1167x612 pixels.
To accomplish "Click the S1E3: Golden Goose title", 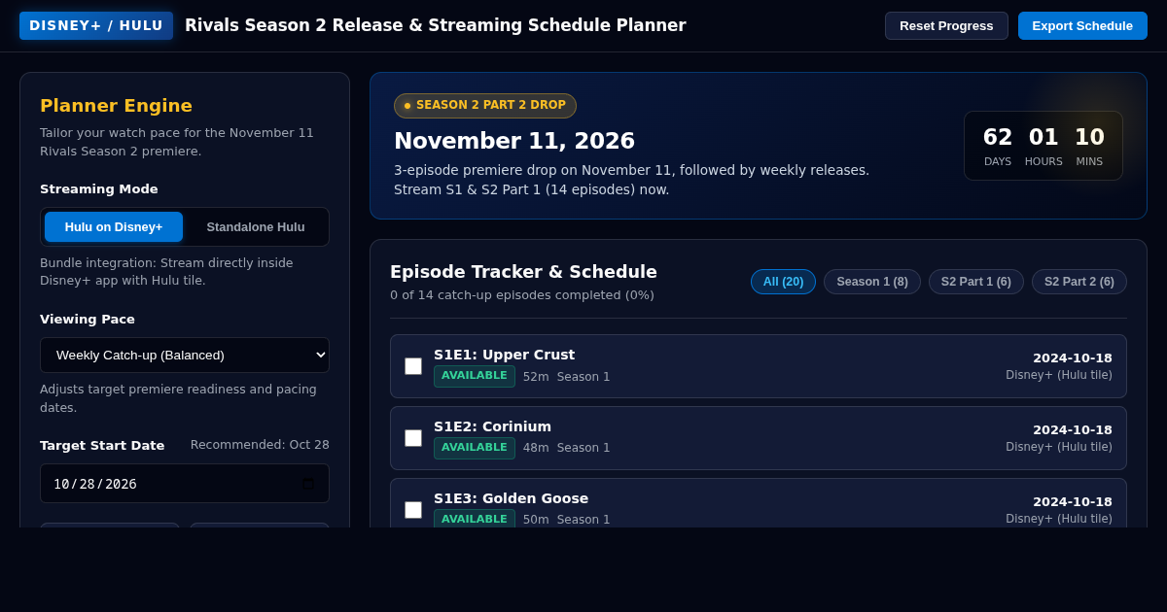I will coord(511,498).
